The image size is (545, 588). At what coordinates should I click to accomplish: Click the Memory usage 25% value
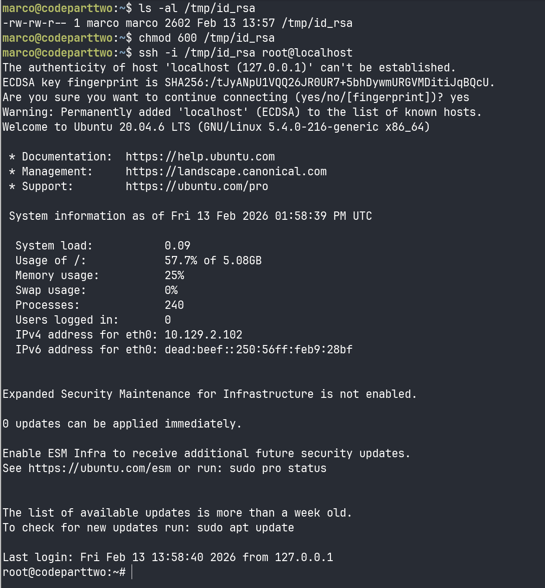pyautogui.click(x=174, y=275)
